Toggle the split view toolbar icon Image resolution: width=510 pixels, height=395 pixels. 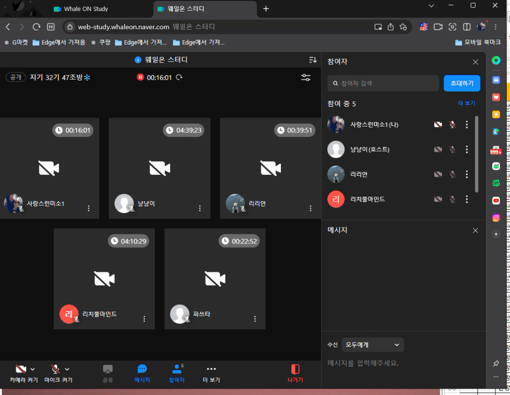point(467,27)
